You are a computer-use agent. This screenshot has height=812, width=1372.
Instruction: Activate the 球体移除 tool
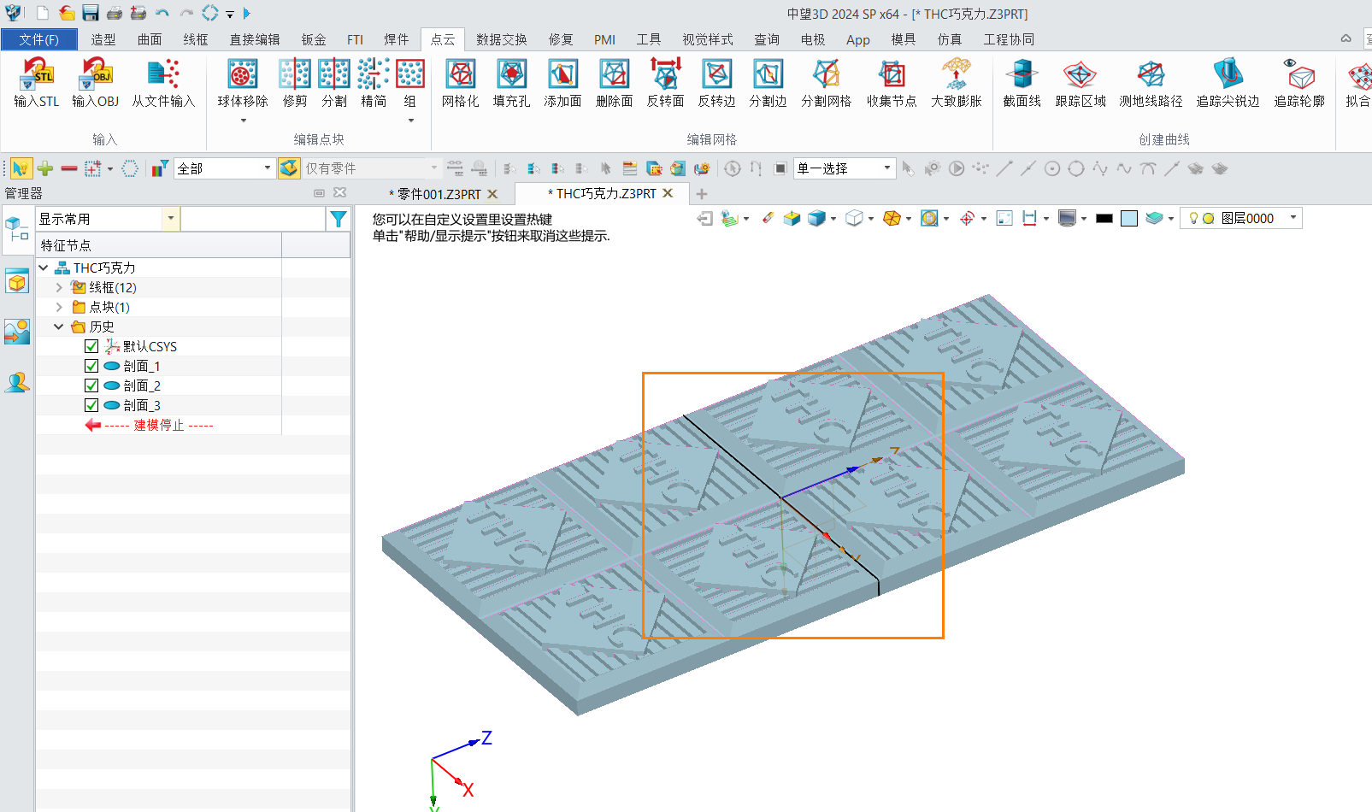[243, 83]
